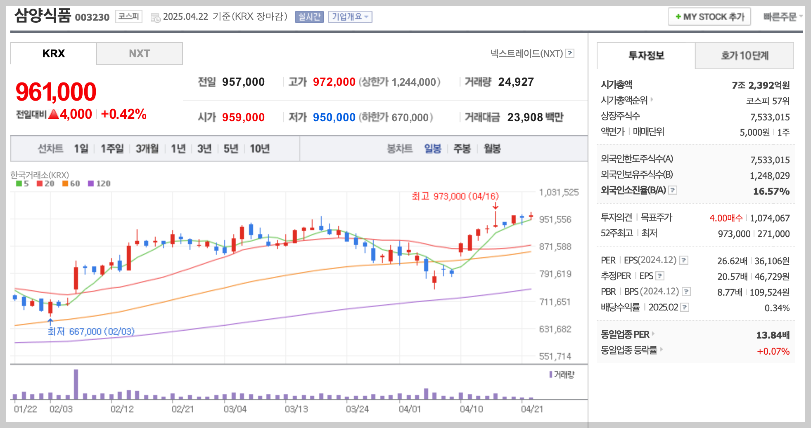This screenshot has width=811, height=428.
Task: Select the 투자정보 tab
Action: [646, 55]
